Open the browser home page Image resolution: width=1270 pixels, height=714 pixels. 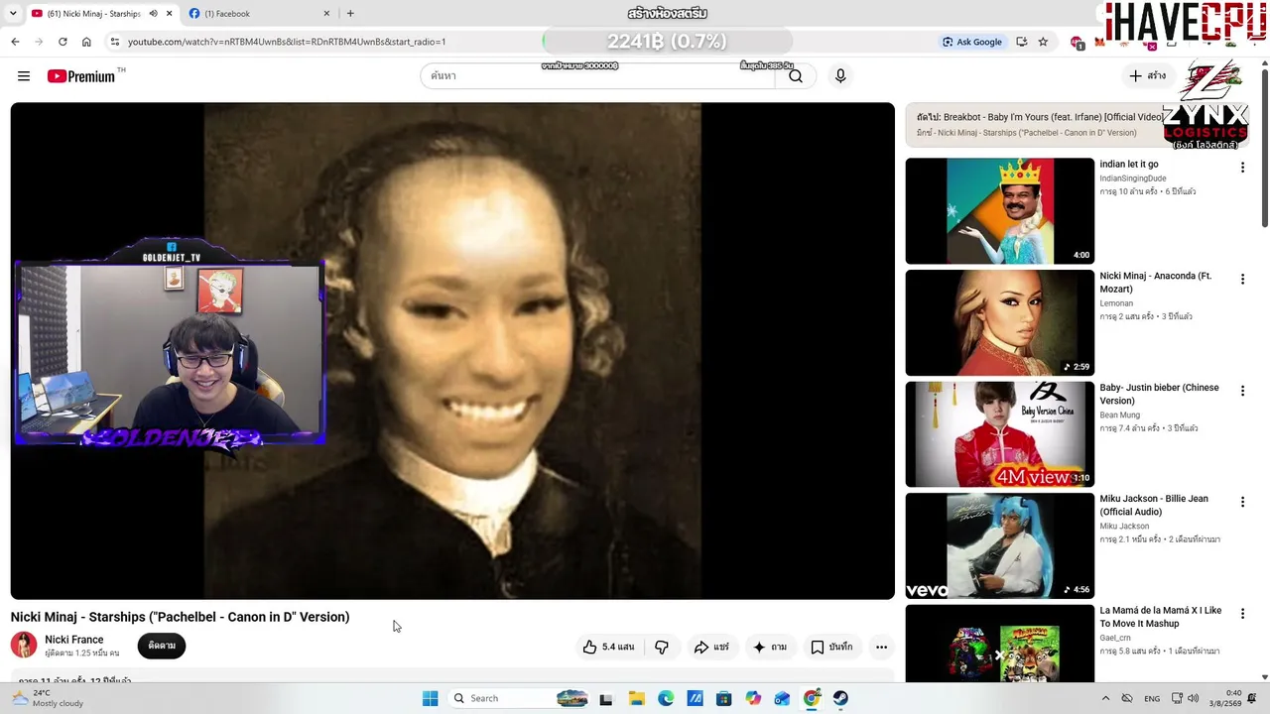(x=86, y=42)
